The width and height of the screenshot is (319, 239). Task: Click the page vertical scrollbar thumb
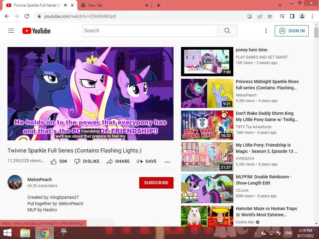(316, 32)
